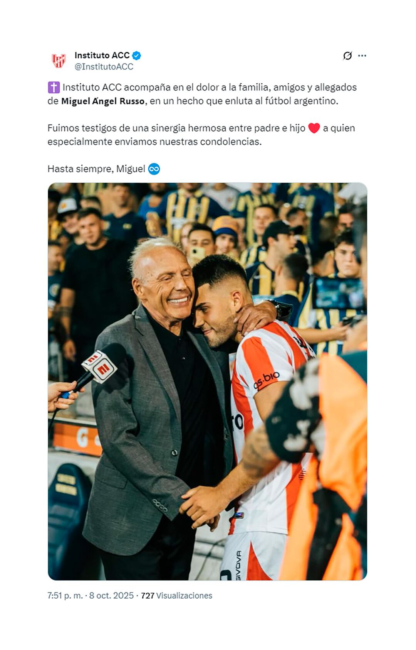The image size is (416, 650).
Task: Click the 8 oct. 2025 date
Action: pyautogui.click(x=111, y=596)
